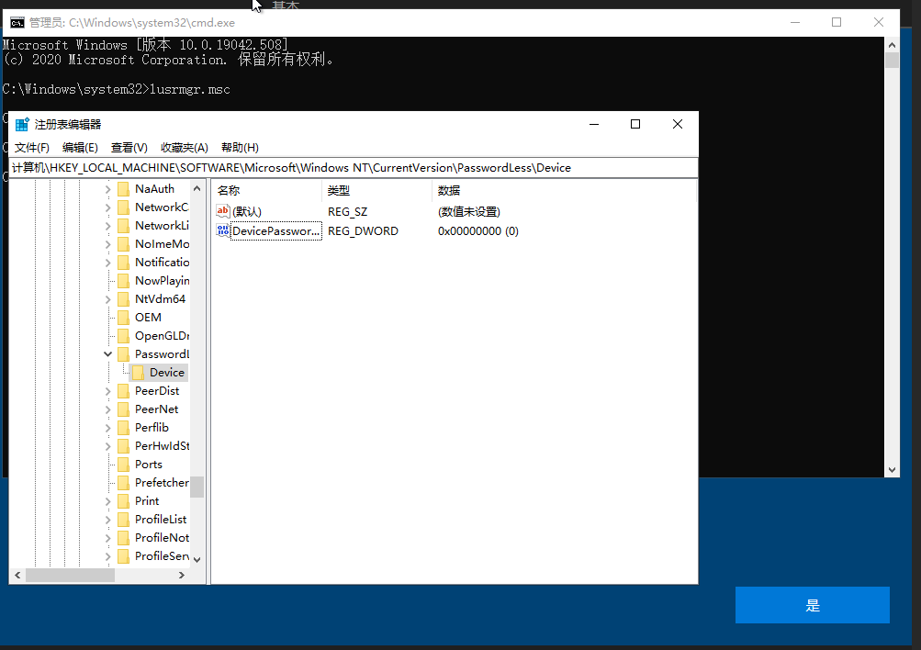
Task: Select the OEM folder icon
Action: [x=123, y=318]
